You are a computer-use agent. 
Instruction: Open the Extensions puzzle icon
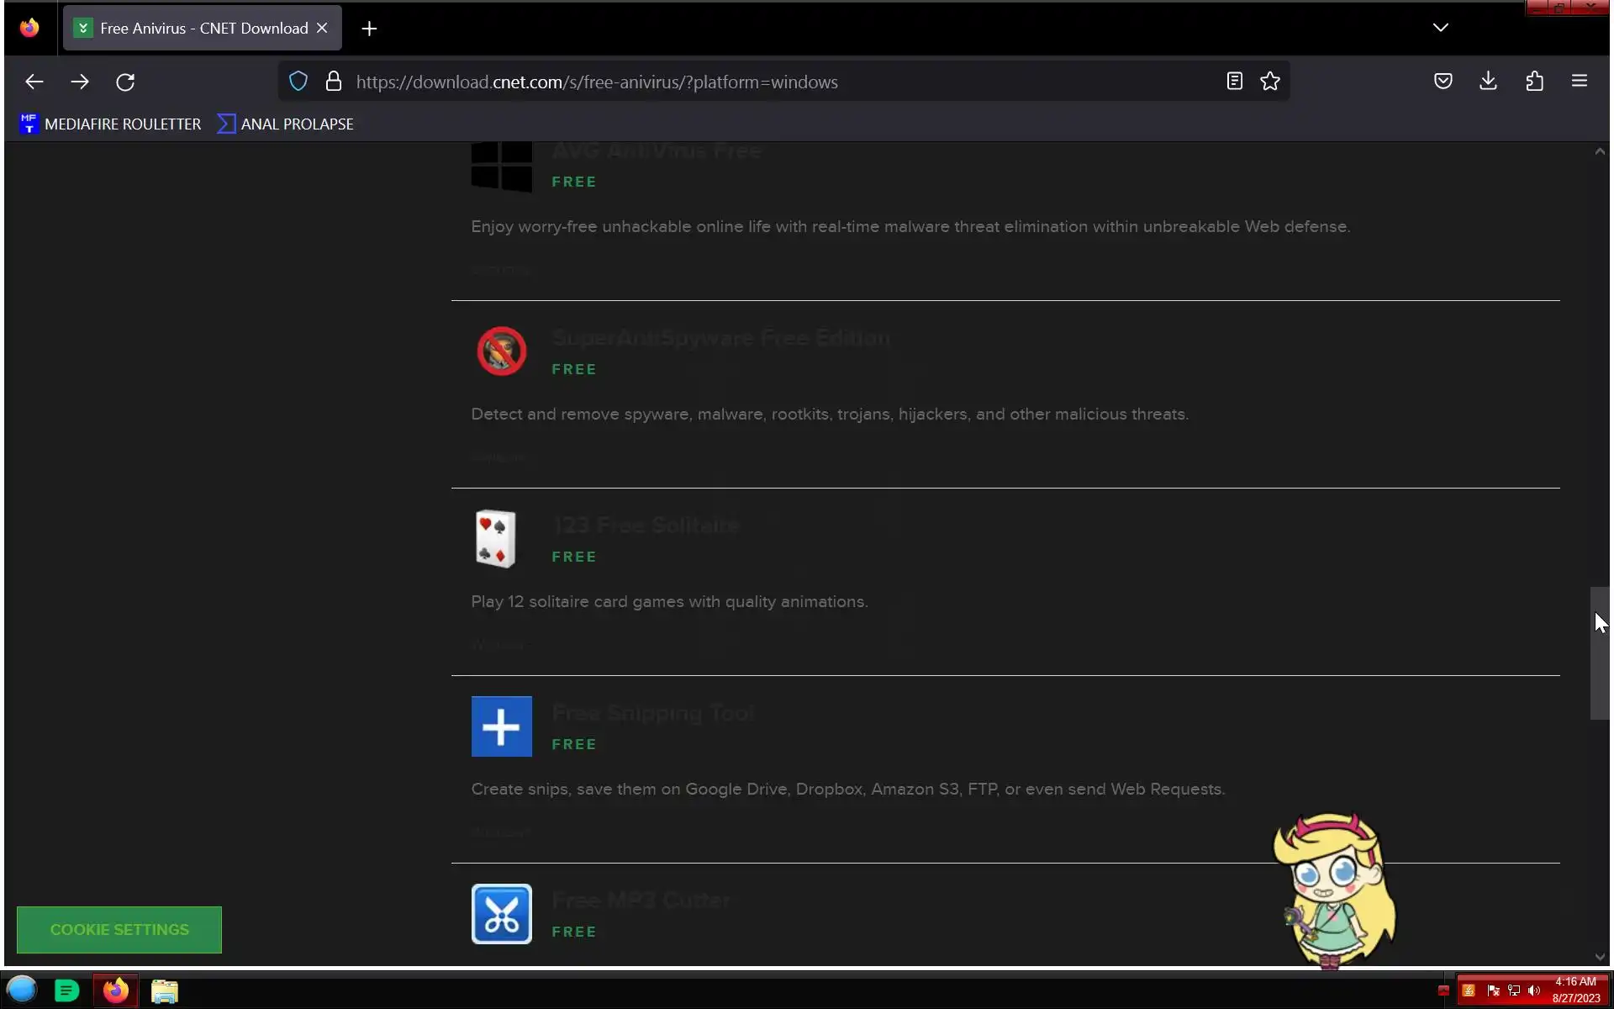point(1534,82)
